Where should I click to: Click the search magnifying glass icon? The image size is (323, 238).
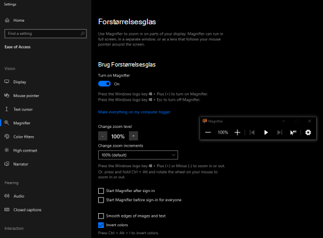(x=83, y=34)
